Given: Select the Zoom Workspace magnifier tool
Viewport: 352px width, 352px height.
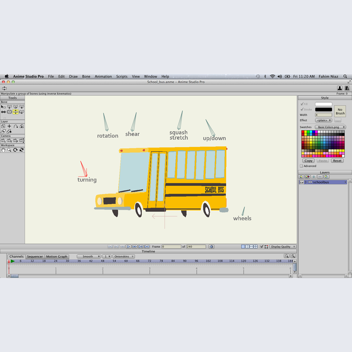Looking at the screenshot, I should tap(10, 150).
